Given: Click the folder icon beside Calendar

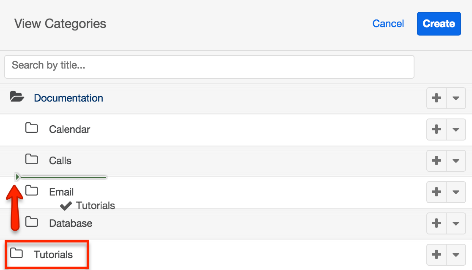Looking at the screenshot, I should pos(32,128).
